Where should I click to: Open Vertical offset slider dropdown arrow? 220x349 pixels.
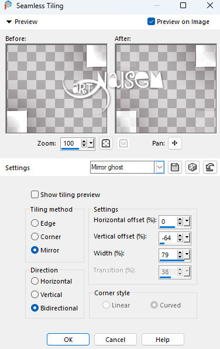point(187,238)
